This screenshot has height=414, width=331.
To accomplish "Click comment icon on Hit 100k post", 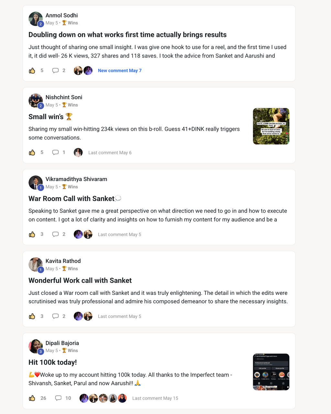I will [58, 398].
